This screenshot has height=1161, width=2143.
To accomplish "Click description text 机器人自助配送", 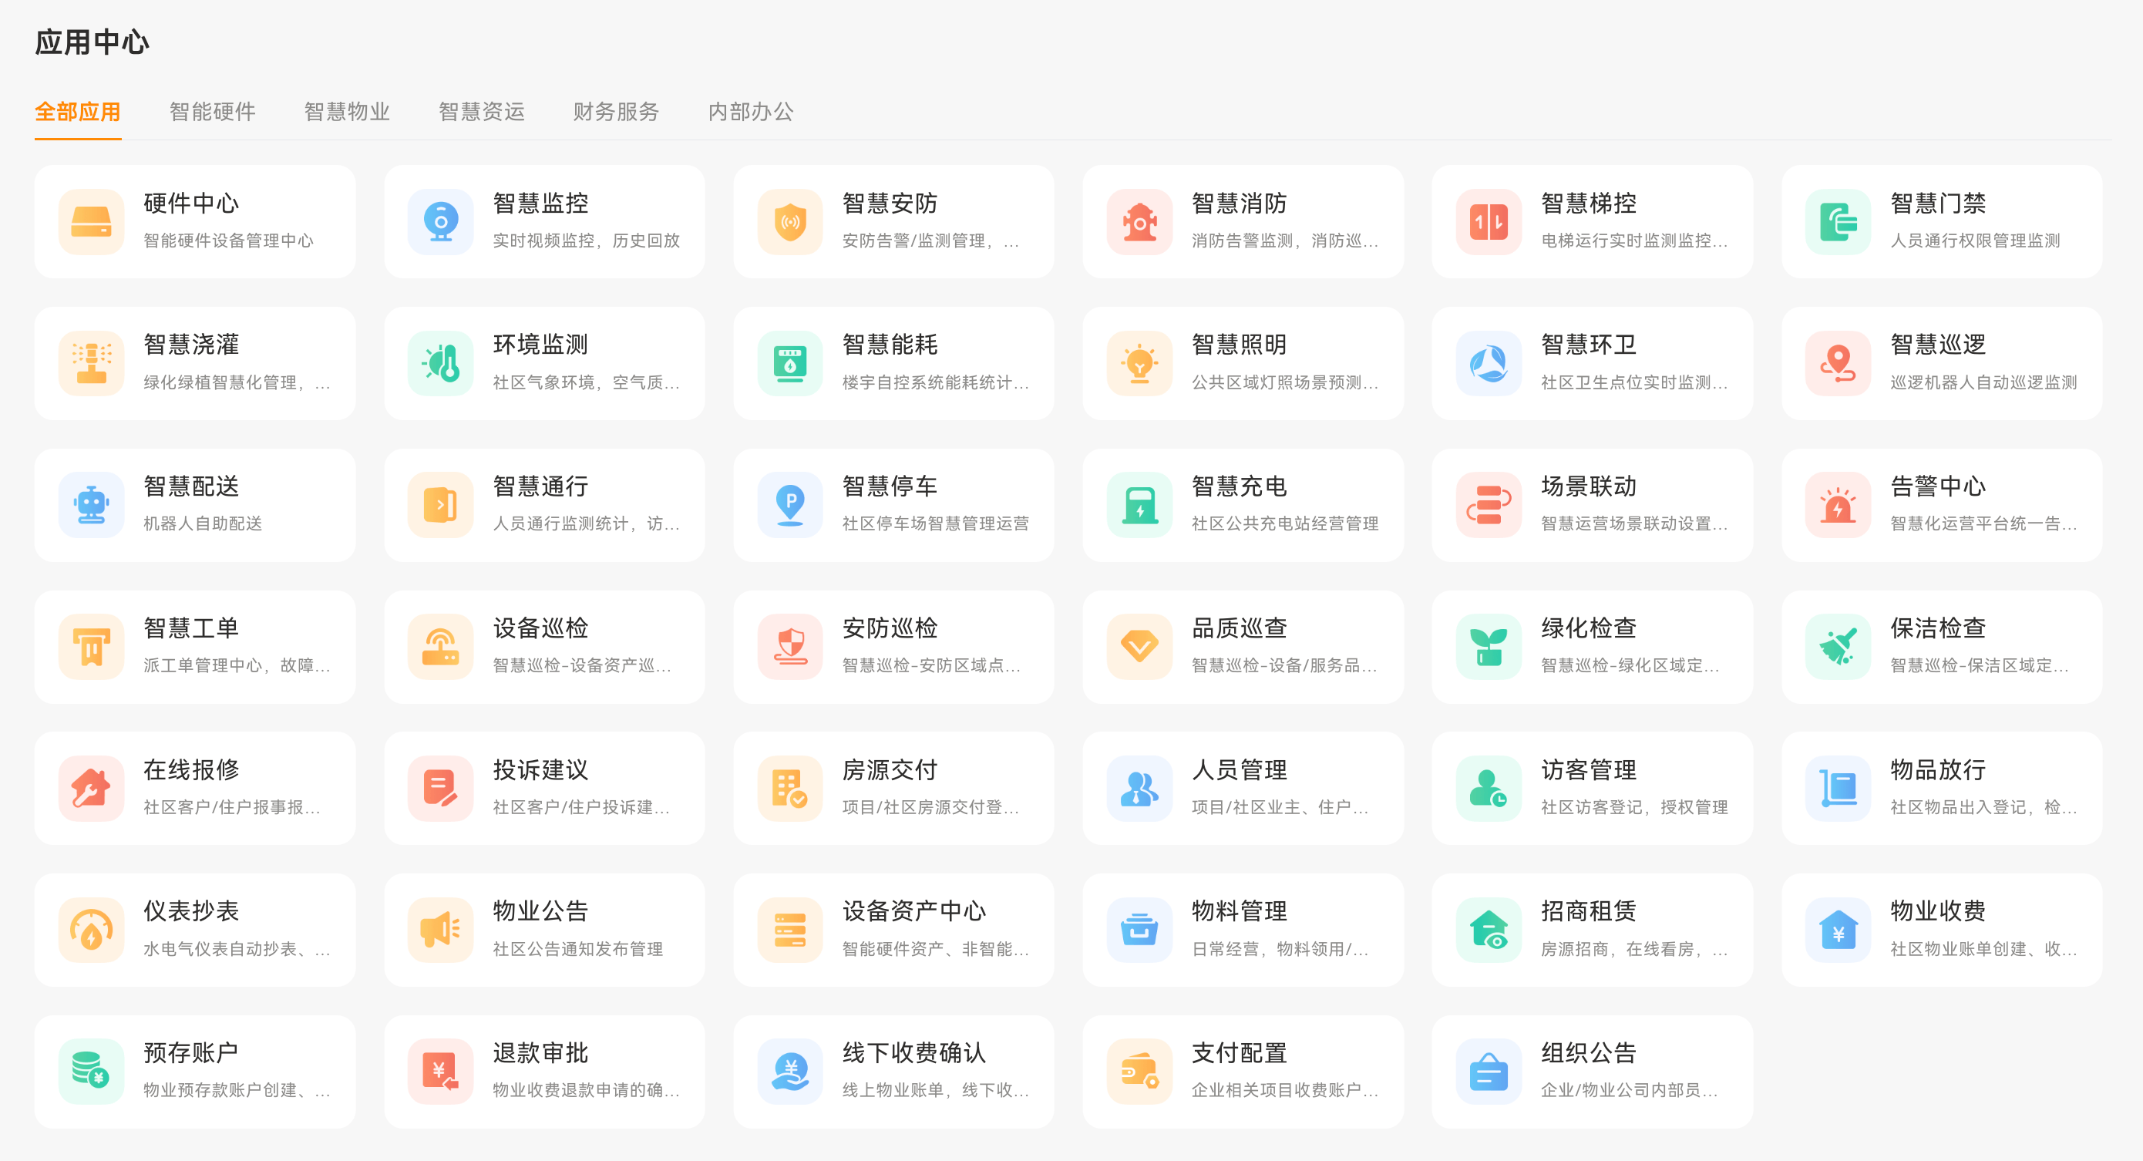I will coord(203,523).
